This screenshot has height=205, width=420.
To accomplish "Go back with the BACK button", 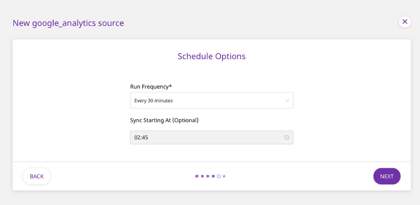I will click(x=37, y=176).
